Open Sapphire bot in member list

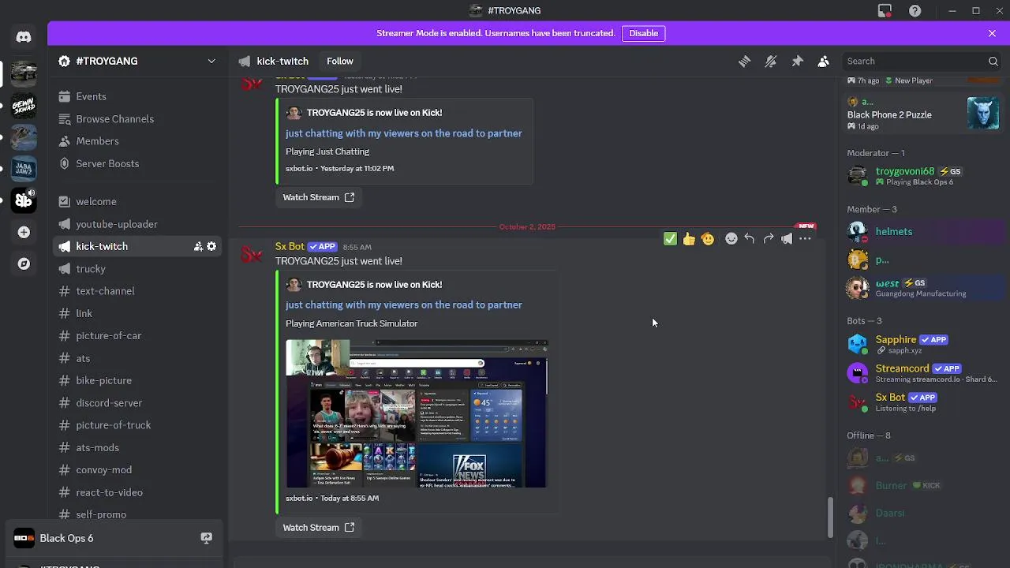click(923, 344)
